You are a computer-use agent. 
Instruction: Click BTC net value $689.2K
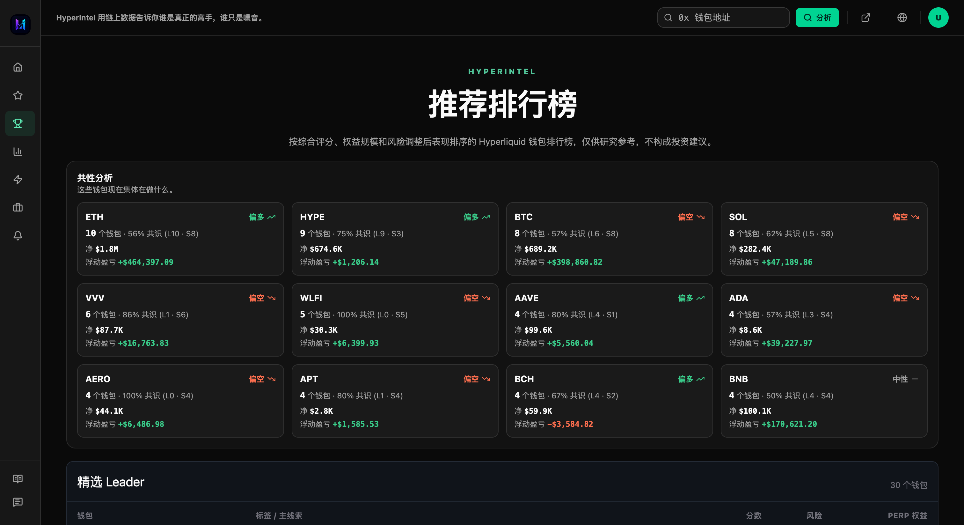coord(540,249)
